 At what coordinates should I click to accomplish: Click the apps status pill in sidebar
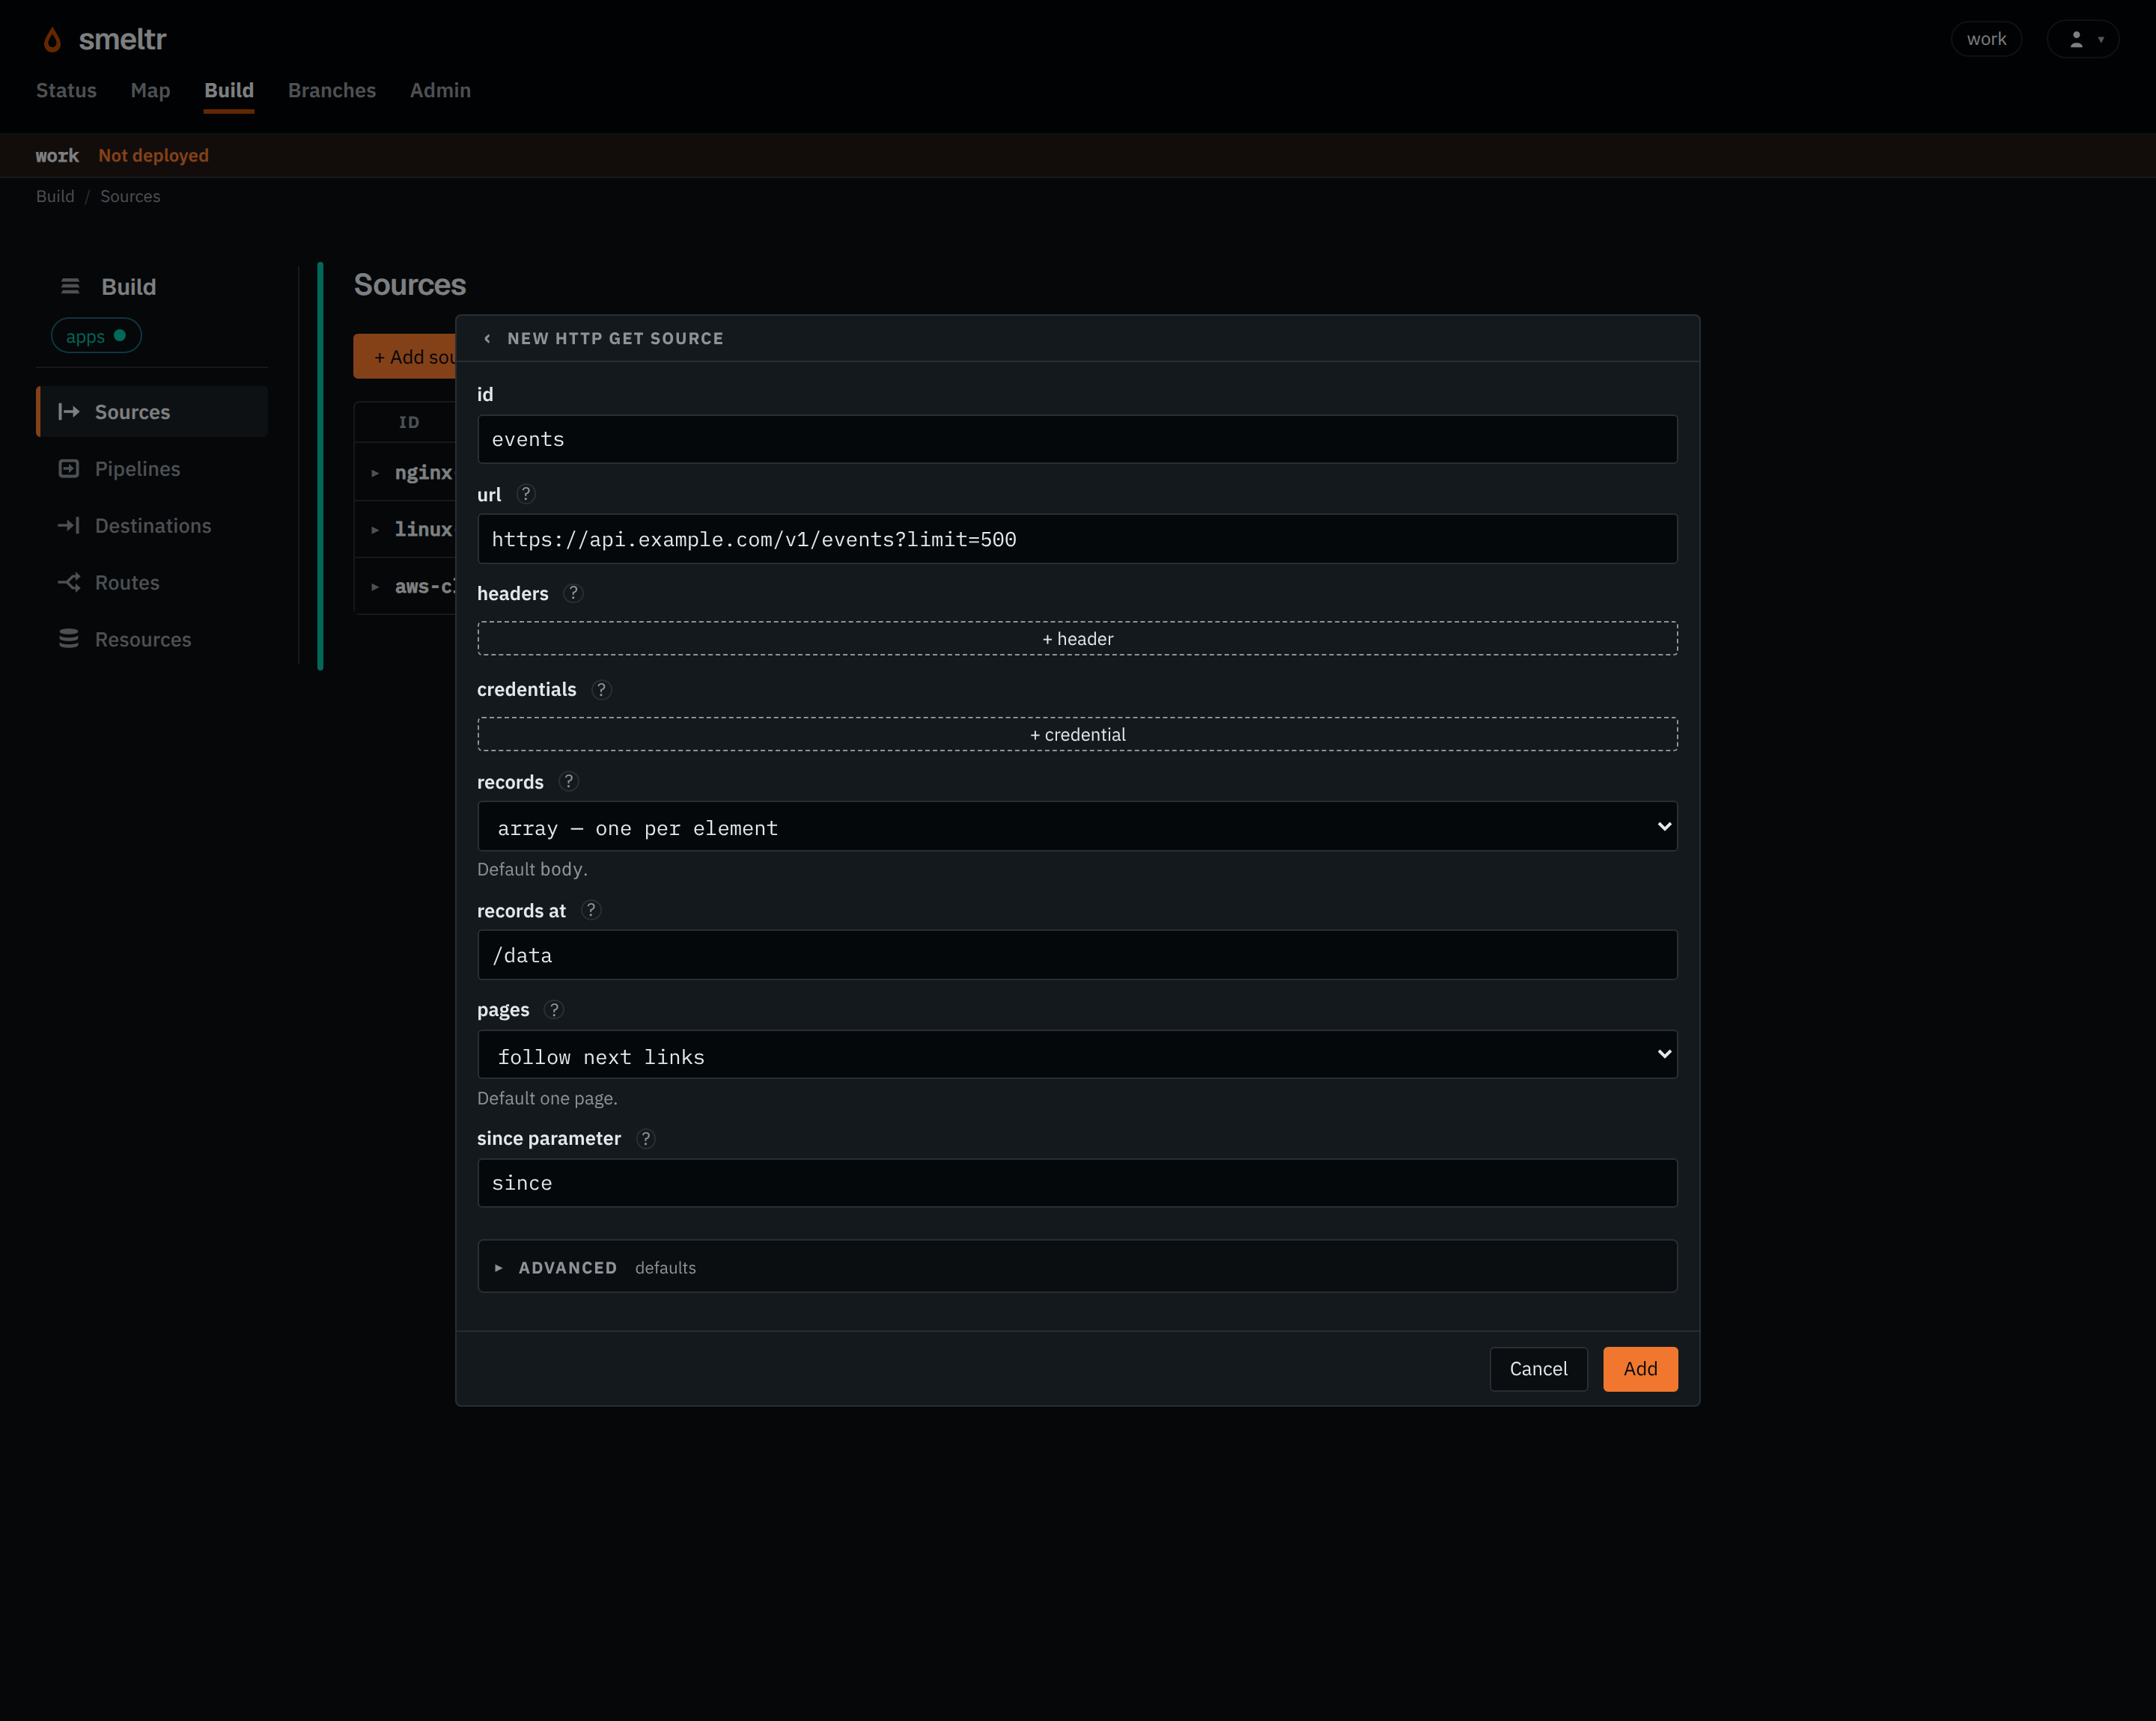(x=96, y=337)
